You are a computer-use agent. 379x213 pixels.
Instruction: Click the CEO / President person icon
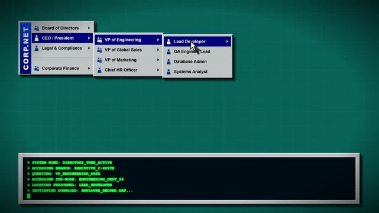[37, 38]
